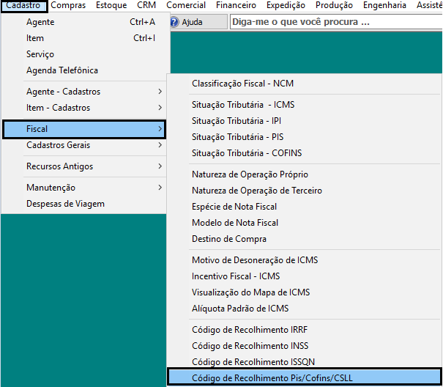
Task: Choose Serviço from Cadastro menu
Action: (86, 54)
